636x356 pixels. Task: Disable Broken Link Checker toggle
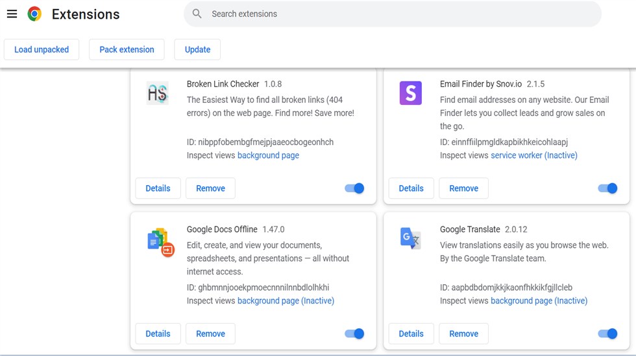[354, 188]
